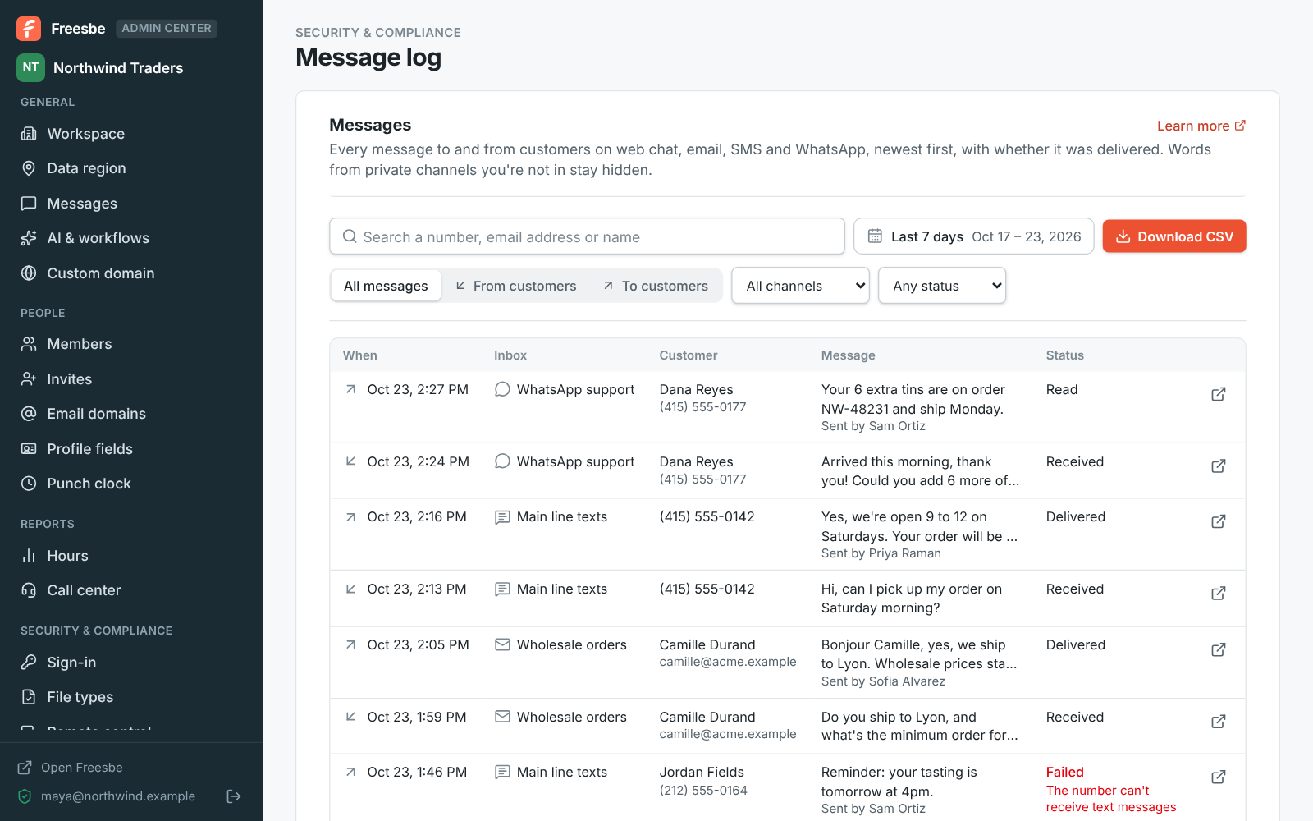Viewport: 1313px width, 821px height.
Task: Focus the number, email or name search field
Action: (x=587, y=236)
